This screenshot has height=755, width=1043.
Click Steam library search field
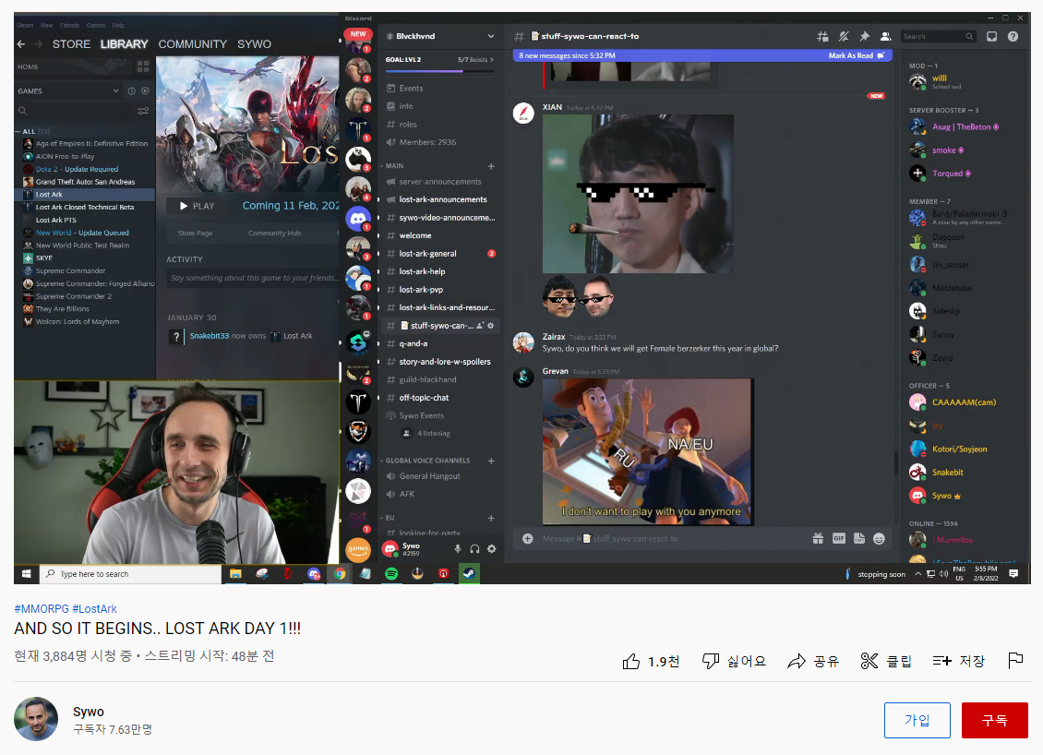[75, 111]
